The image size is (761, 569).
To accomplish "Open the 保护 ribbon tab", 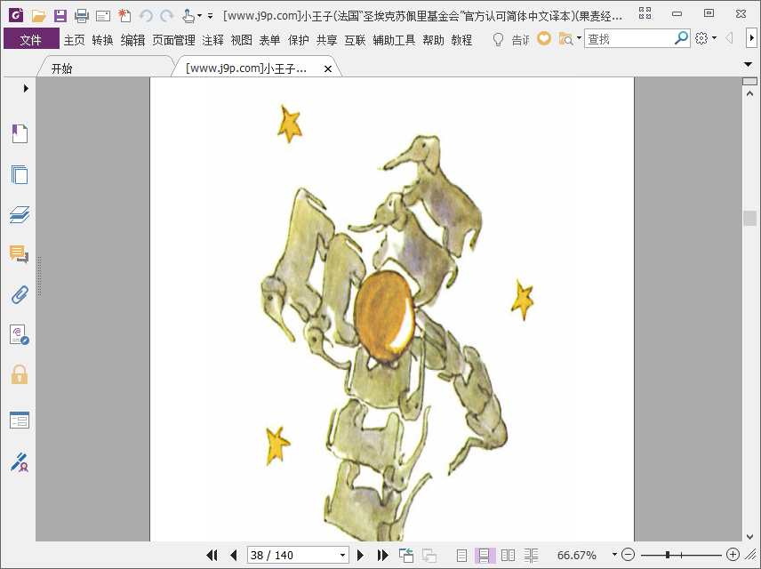I will click(299, 40).
